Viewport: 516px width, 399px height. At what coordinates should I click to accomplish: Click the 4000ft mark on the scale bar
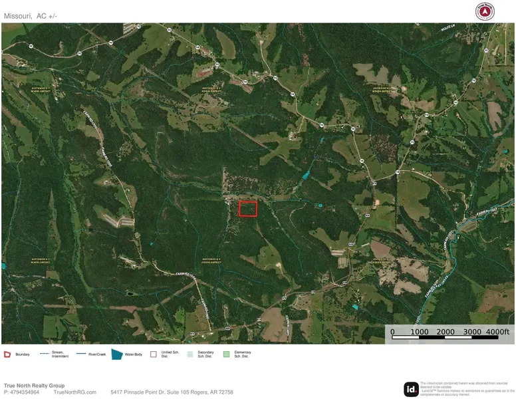[497, 332]
